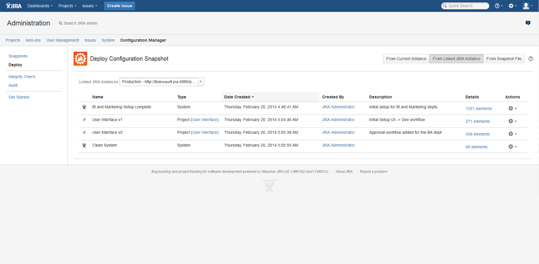539x264 pixels.
Task: Open User Interface project link in v2 row
Action: coord(205,133)
